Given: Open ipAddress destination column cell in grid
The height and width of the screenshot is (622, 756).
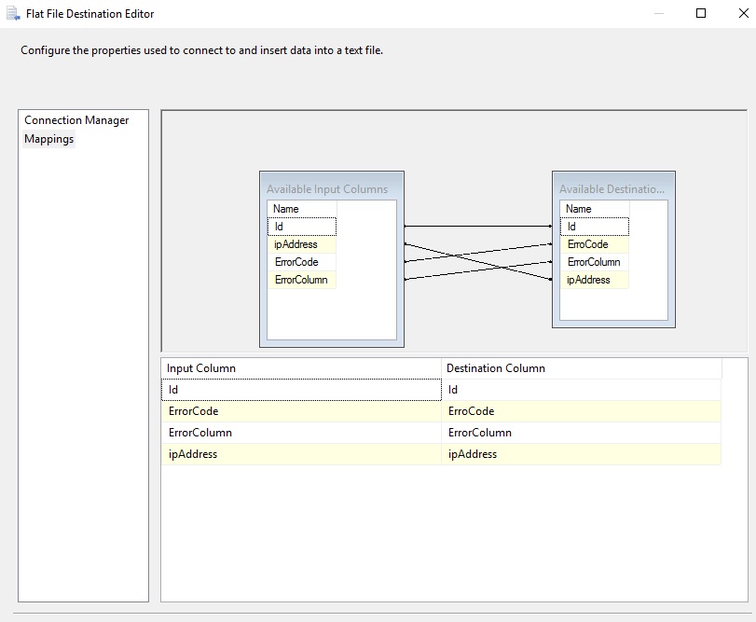Looking at the screenshot, I should (x=582, y=454).
